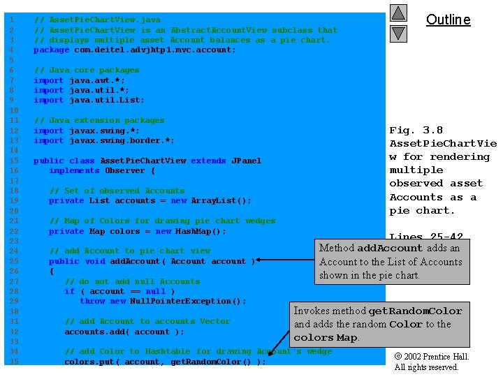
Task: Click the '// AssetPieChartView.java' comment on line 1
Action: pos(97,20)
